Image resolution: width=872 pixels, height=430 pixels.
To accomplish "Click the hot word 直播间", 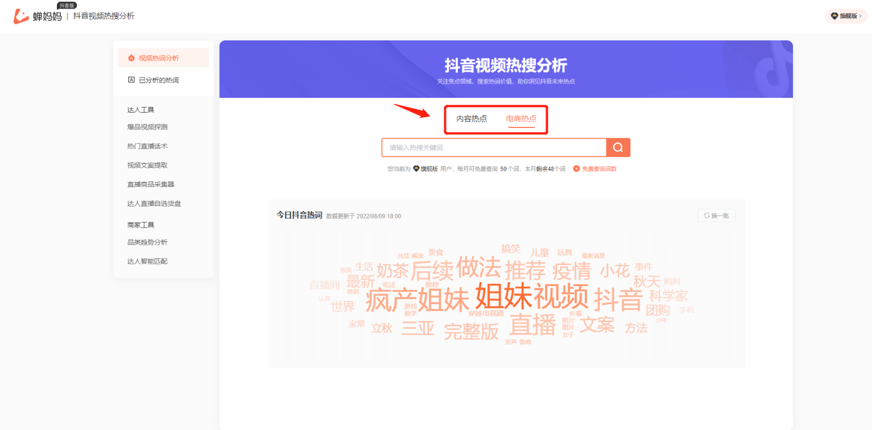I will point(324,284).
